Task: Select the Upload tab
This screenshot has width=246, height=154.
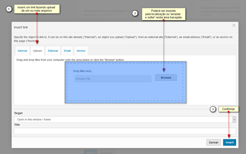Action: point(37,51)
